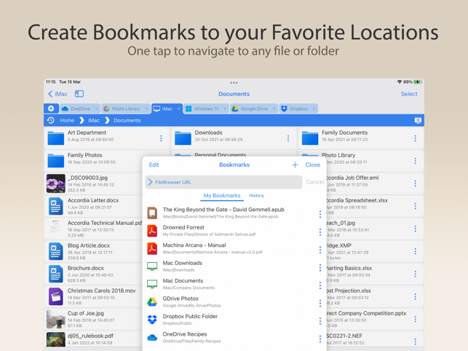Close the OneDrive tab
The image size is (468, 351).
click(96, 109)
